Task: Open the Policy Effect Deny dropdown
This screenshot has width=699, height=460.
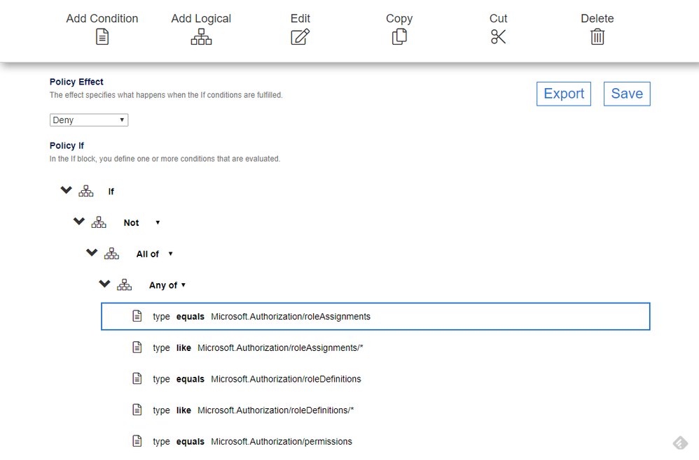Action: tap(89, 120)
